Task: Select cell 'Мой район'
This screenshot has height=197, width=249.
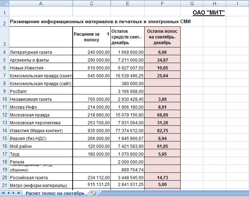Action: pos(41,146)
